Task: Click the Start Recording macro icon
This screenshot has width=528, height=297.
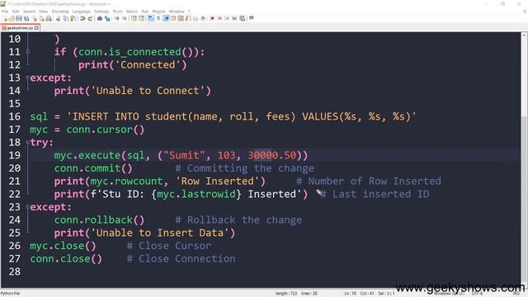Action: coord(212,18)
